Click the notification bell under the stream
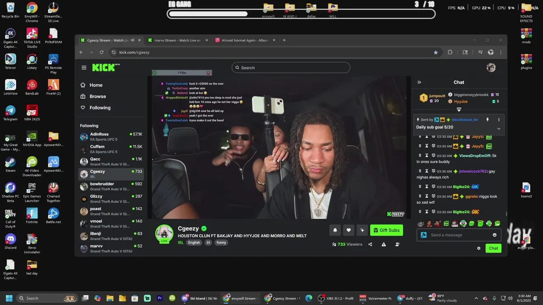The image size is (543, 305). tap(335, 230)
